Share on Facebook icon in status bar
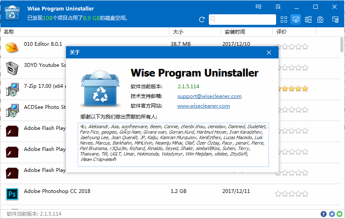This screenshot has width=345, height=219. click(324, 214)
